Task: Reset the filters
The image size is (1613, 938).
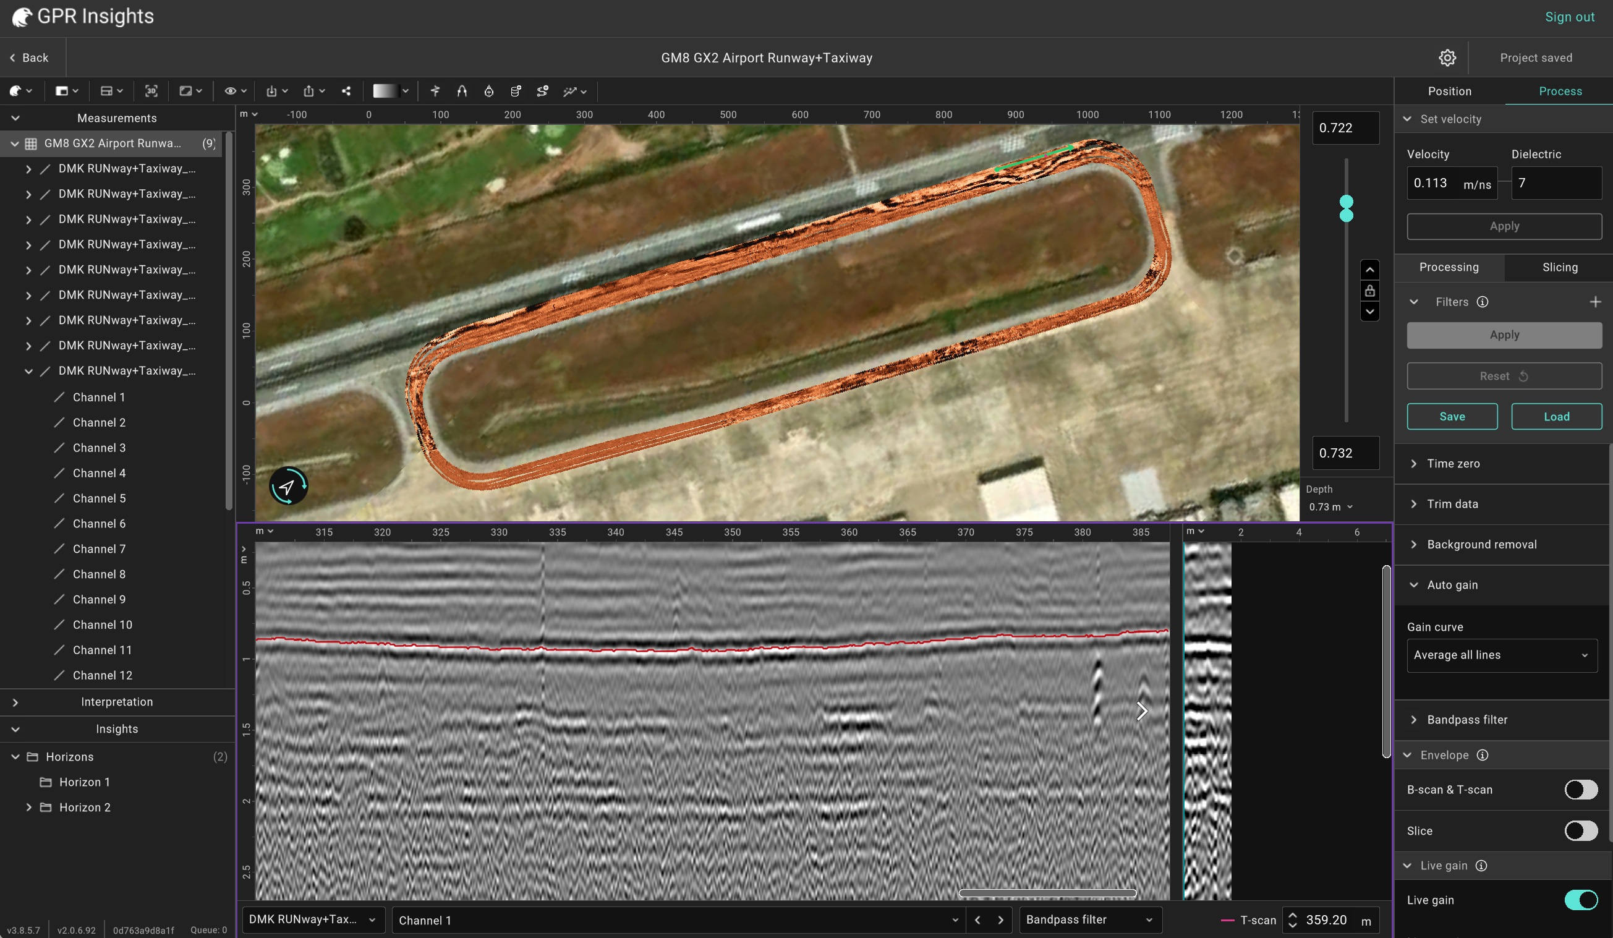Action: click(x=1504, y=376)
